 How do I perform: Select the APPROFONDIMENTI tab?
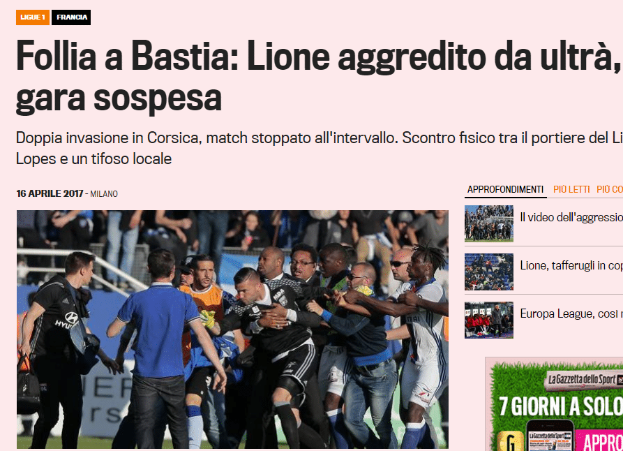pos(505,190)
